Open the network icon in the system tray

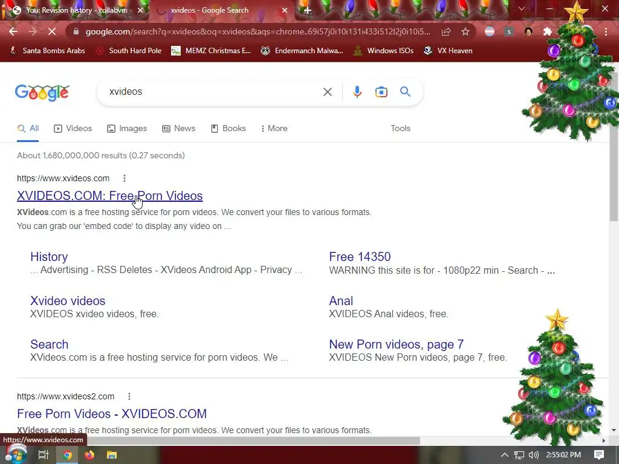click(x=519, y=455)
